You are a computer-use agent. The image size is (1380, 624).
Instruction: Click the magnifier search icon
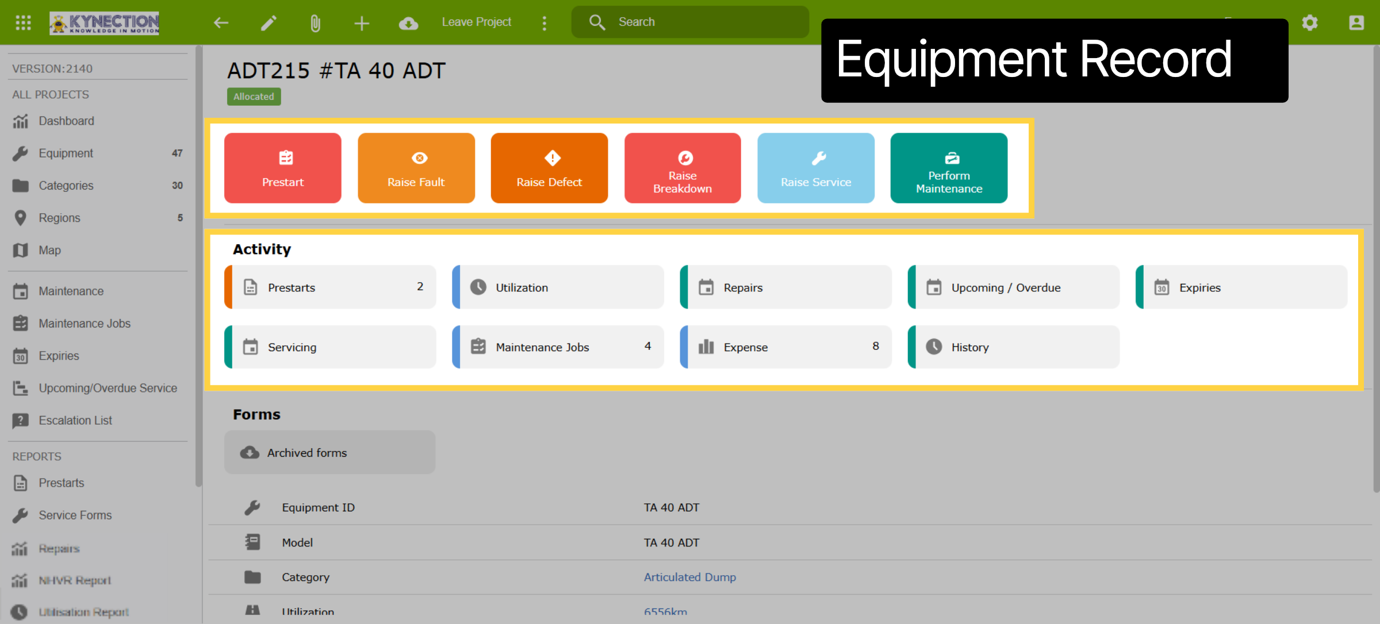click(x=597, y=22)
